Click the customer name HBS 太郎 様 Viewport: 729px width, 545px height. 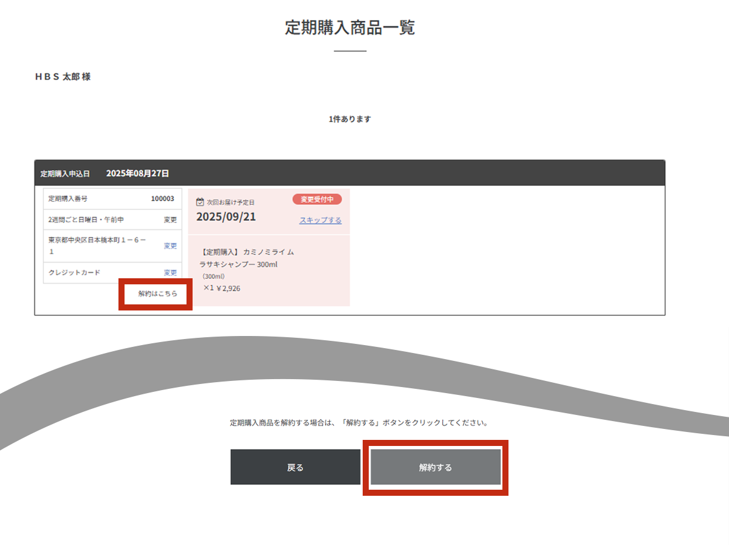(x=63, y=77)
